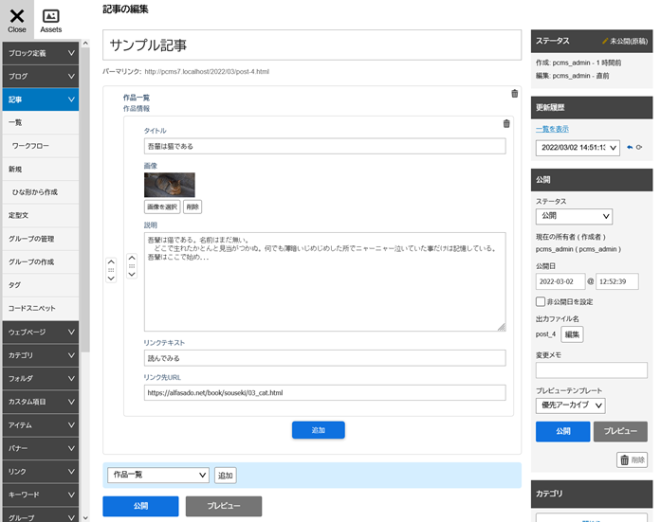Open the プレビューテンプレート dropdown
The image size is (661, 522).
tap(570, 405)
